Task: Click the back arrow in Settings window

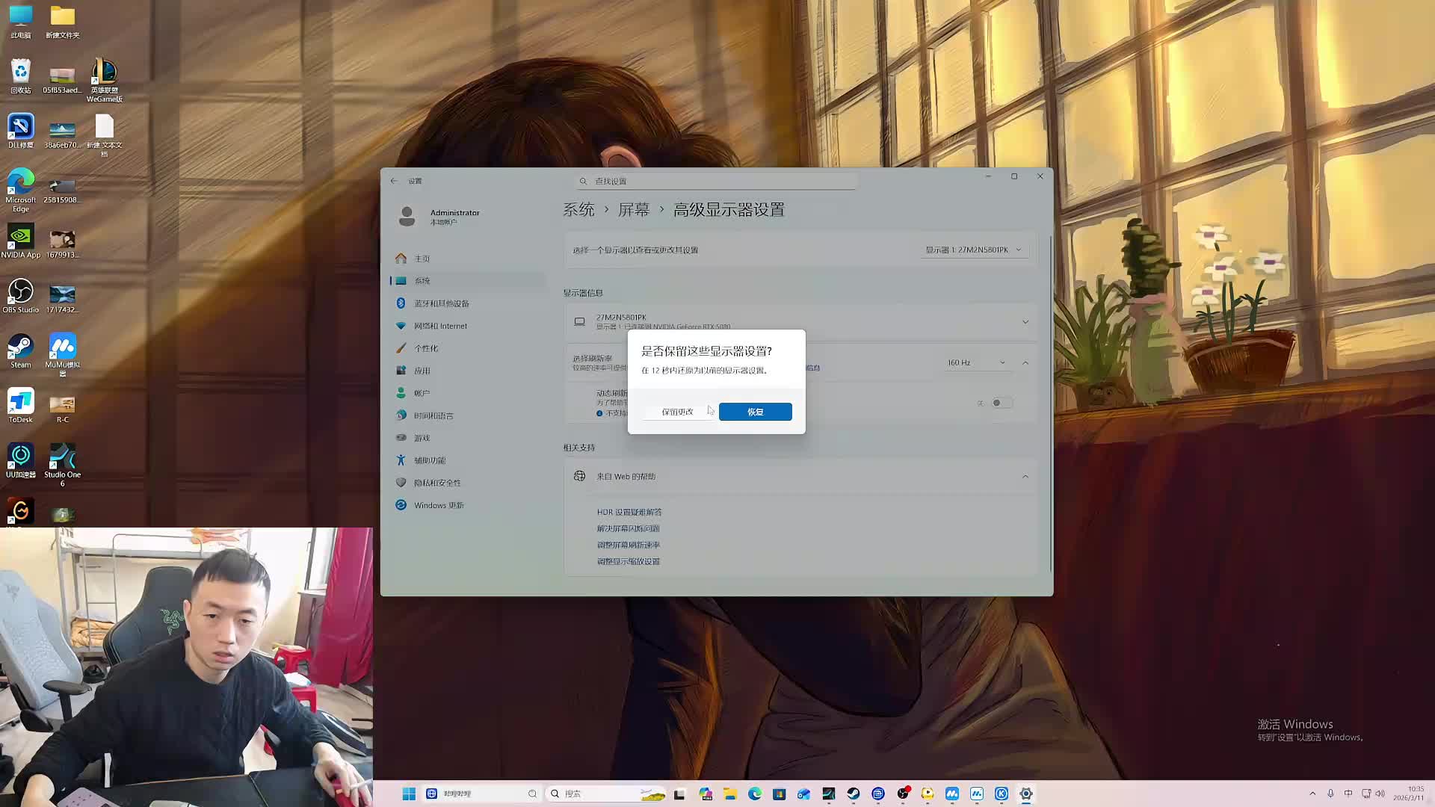Action: click(x=394, y=181)
